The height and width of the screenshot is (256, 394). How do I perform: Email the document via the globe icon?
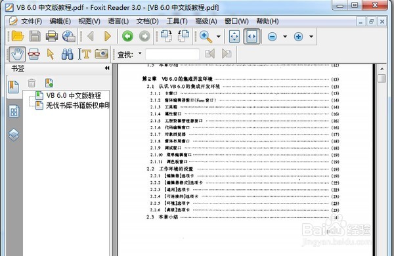coord(68,36)
